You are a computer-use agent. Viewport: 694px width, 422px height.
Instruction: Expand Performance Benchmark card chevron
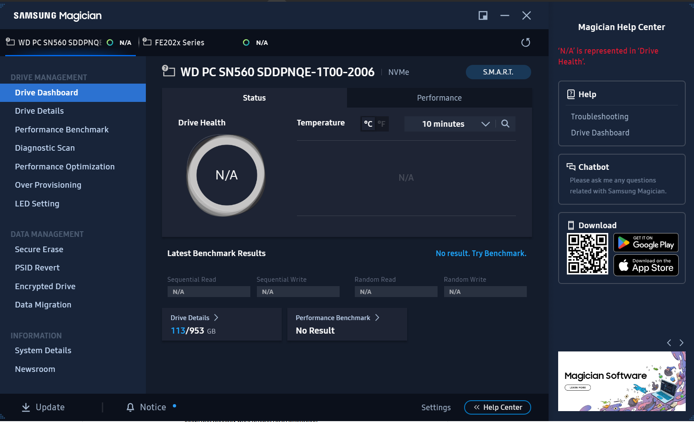(x=377, y=317)
